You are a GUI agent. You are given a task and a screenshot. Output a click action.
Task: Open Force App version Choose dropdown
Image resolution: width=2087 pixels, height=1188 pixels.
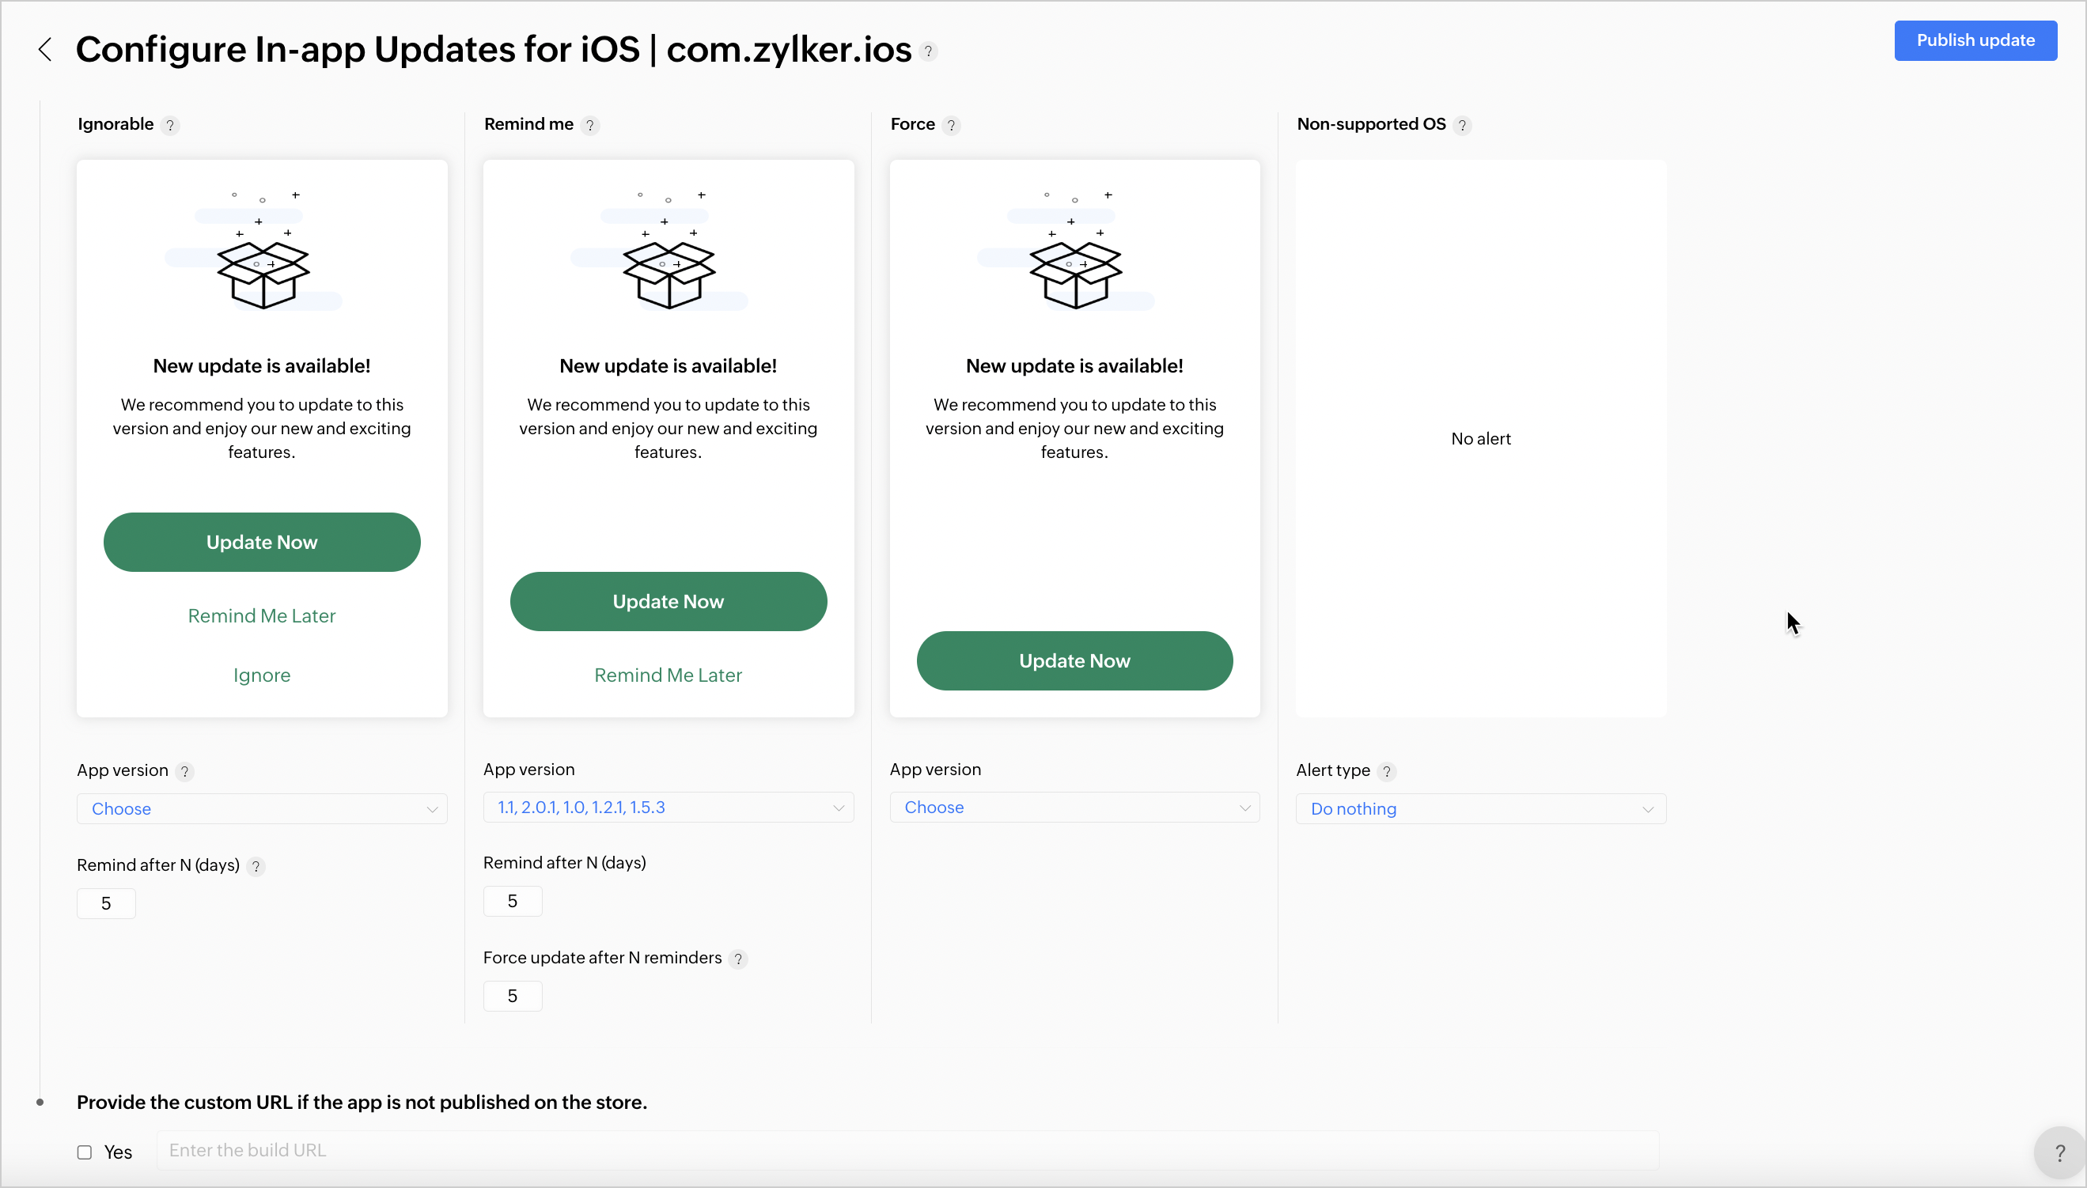[x=1074, y=807]
